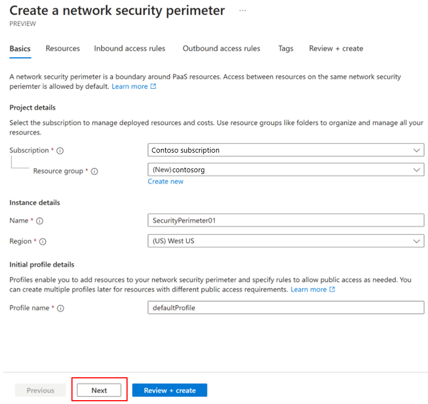
Task: Go to the Tags tab
Action: 286,49
